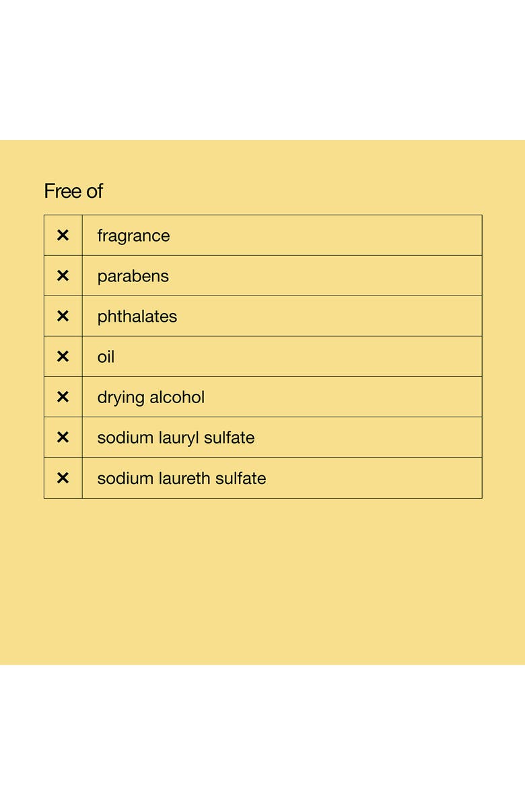Click the X icon next to parabens
Image resolution: width=525 pixels, height=805 pixels.
(63, 276)
